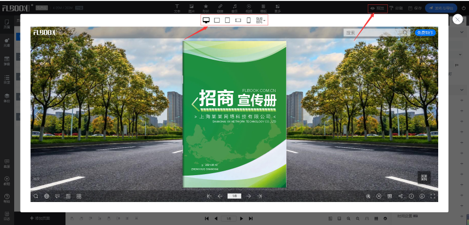Close the preview dialog with X
The image size is (469, 225).
click(x=458, y=20)
